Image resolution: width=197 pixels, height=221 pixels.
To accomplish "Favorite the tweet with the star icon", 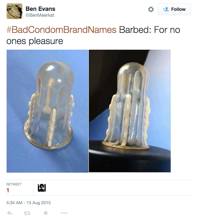I will point(46,213).
